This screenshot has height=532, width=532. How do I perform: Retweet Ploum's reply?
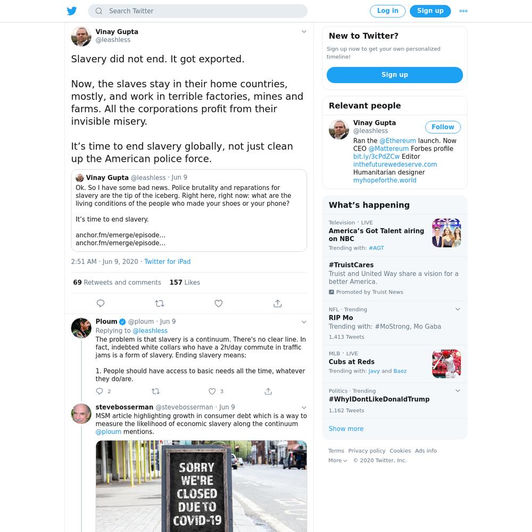(x=155, y=391)
